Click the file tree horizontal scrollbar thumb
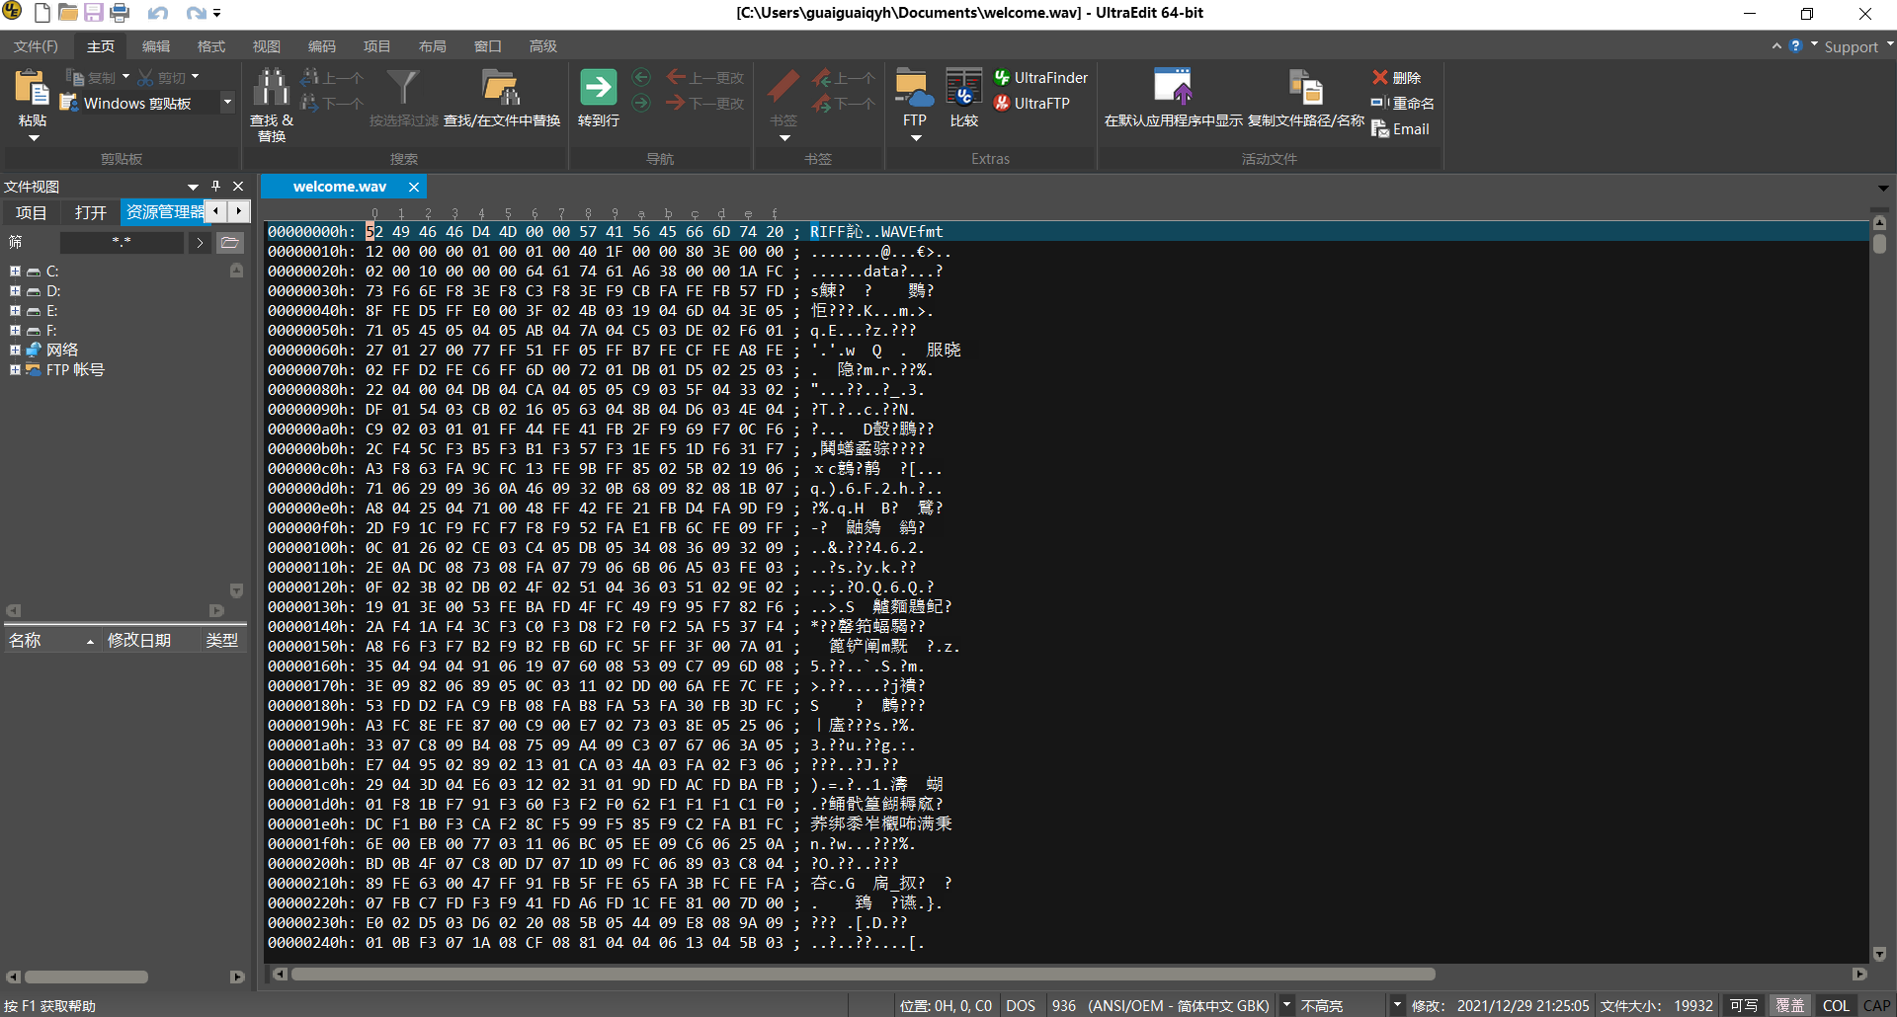This screenshot has height=1017, width=1897. coord(86,977)
